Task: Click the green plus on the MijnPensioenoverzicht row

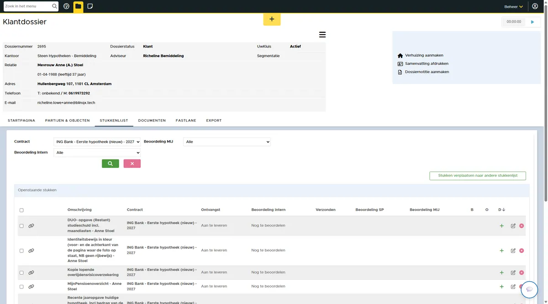Action: 501,287
